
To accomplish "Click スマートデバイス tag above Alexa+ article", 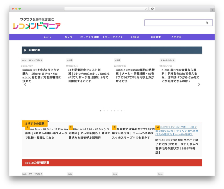I will (x=168, y=60).
